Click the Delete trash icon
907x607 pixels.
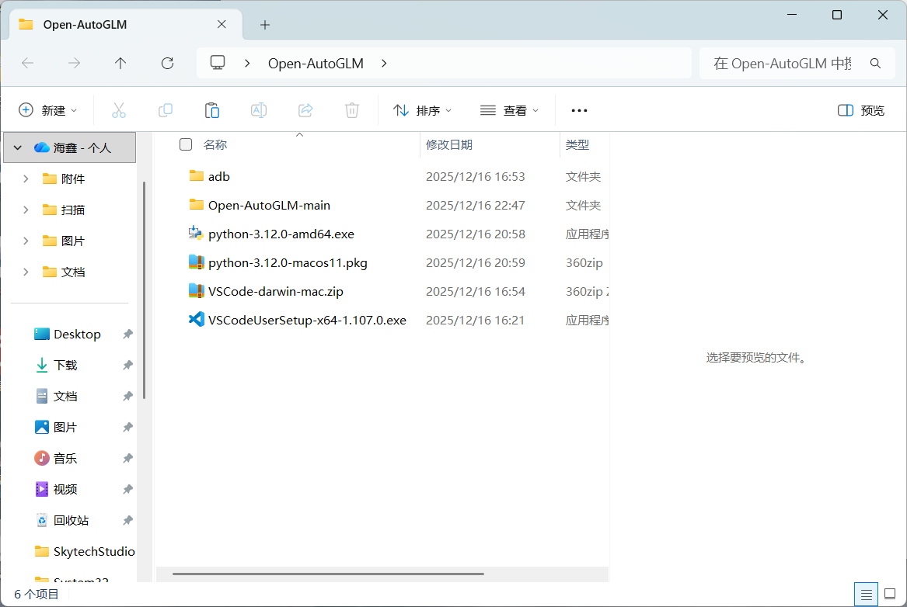[351, 109]
